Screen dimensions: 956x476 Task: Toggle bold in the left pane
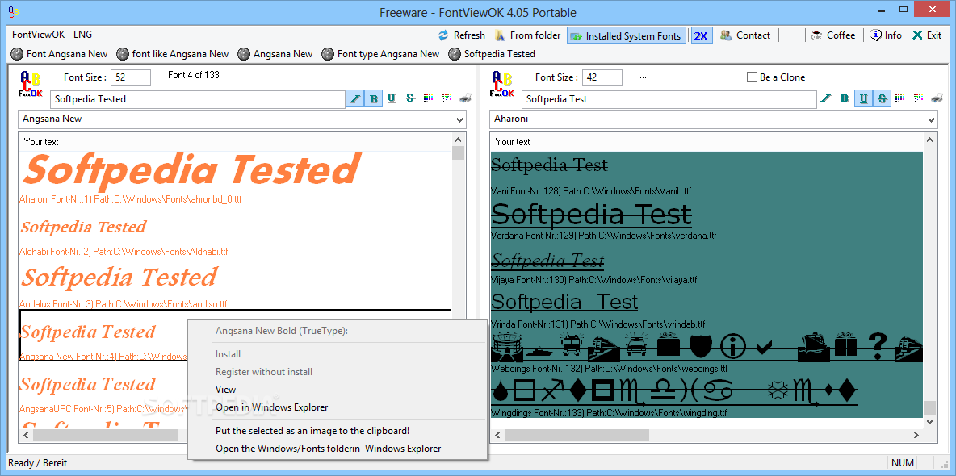coord(374,98)
